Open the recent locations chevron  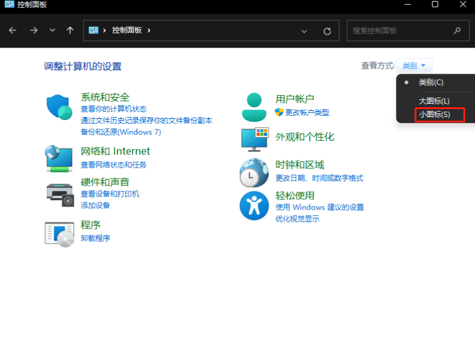[52, 30]
